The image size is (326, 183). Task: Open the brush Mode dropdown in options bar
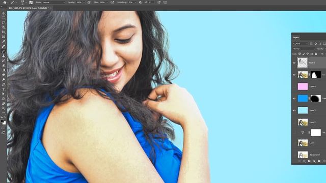click(x=54, y=2)
